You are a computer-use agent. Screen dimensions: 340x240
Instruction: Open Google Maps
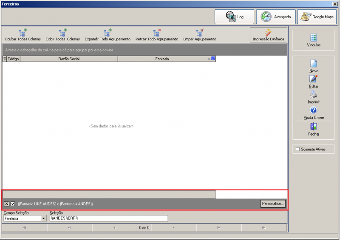click(318, 17)
